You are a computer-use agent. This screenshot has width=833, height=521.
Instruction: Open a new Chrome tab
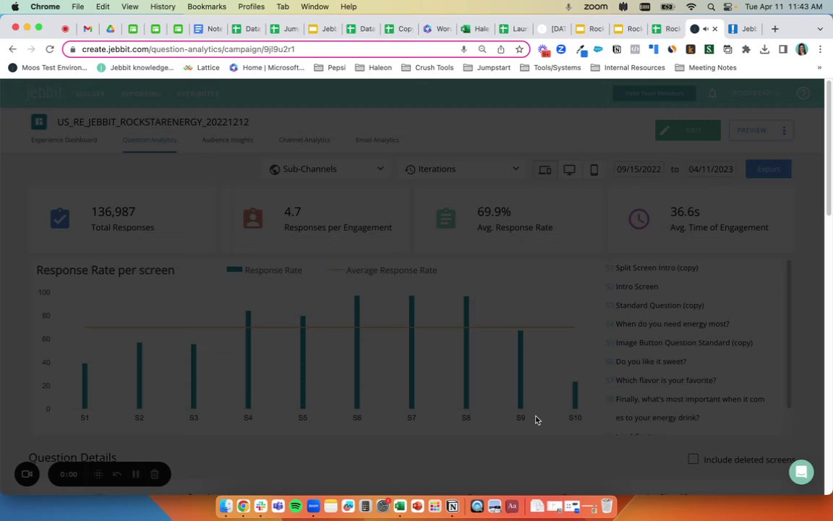click(x=774, y=29)
